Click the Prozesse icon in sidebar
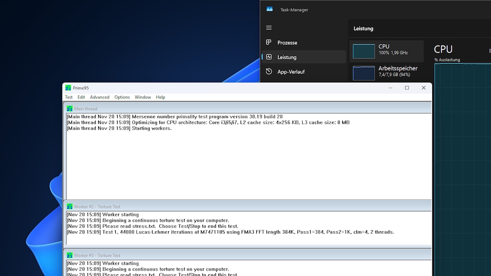 coord(269,43)
